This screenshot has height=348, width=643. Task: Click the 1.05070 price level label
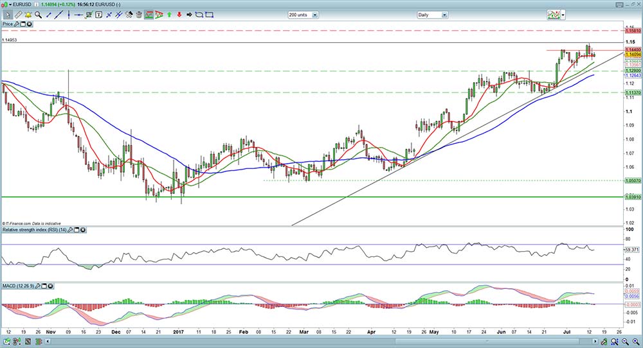[633, 180]
